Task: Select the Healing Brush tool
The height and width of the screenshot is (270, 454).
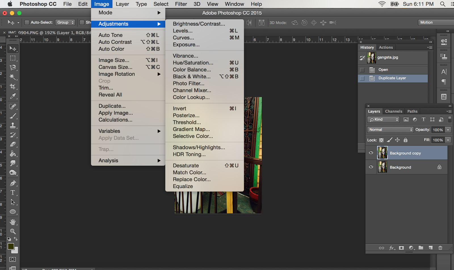Action: [13, 106]
